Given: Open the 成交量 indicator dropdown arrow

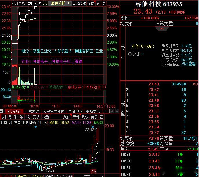Looking at the screenshot, I should coord(102,176).
